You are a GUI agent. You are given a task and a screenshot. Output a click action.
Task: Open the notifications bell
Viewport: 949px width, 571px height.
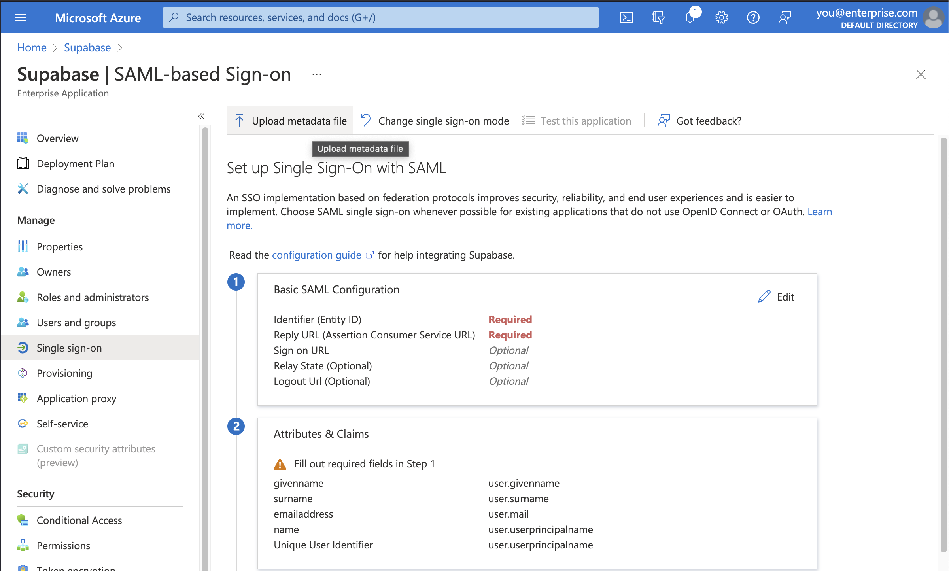690,17
